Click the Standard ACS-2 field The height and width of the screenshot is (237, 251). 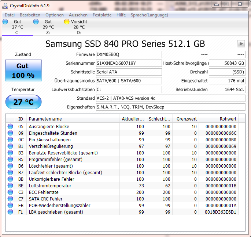pyautogui.click(x=171, y=98)
